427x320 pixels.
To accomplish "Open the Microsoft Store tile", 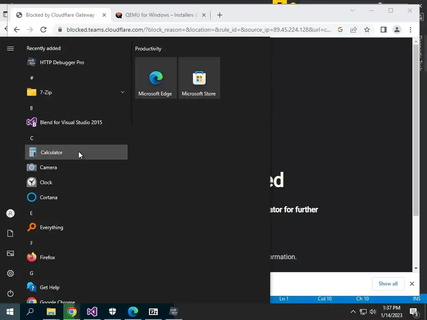I will 199,78.
